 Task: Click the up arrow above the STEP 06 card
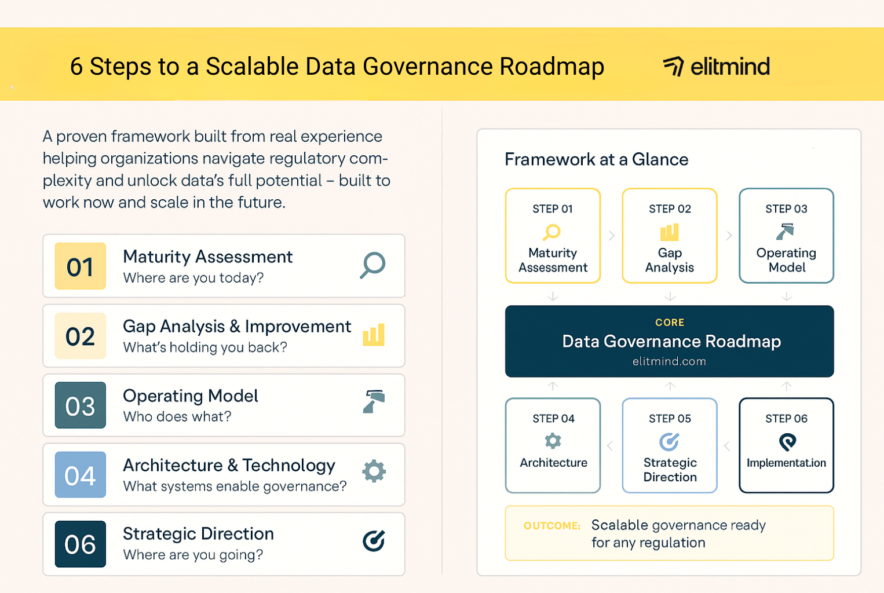787,386
